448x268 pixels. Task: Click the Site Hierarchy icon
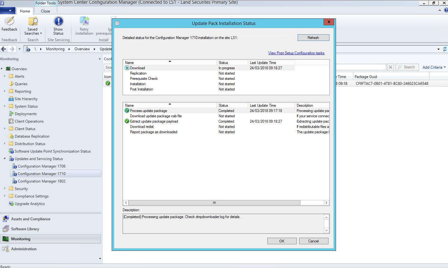11,99
